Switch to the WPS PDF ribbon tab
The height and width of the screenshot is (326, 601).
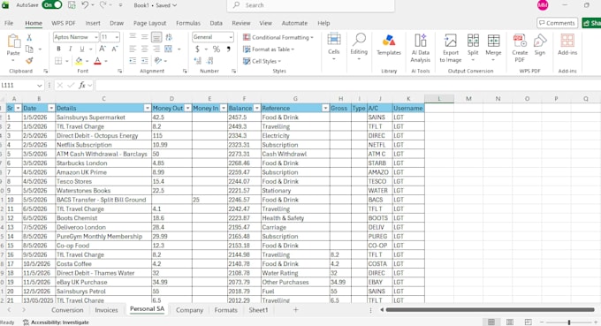tap(64, 23)
